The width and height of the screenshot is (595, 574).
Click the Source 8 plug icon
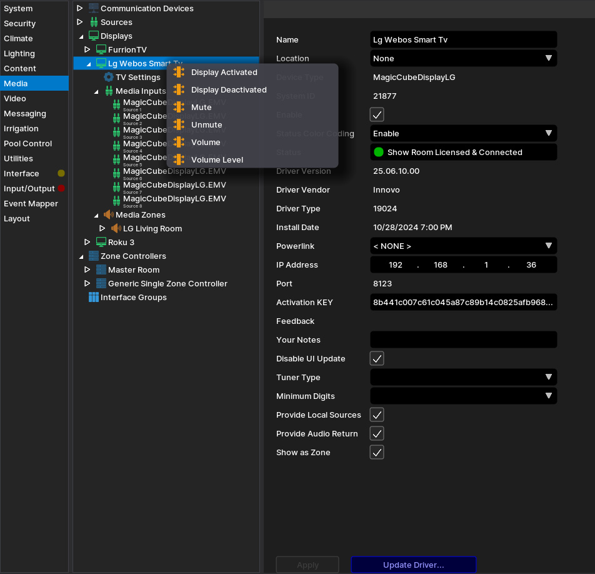[x=116, y=201]
